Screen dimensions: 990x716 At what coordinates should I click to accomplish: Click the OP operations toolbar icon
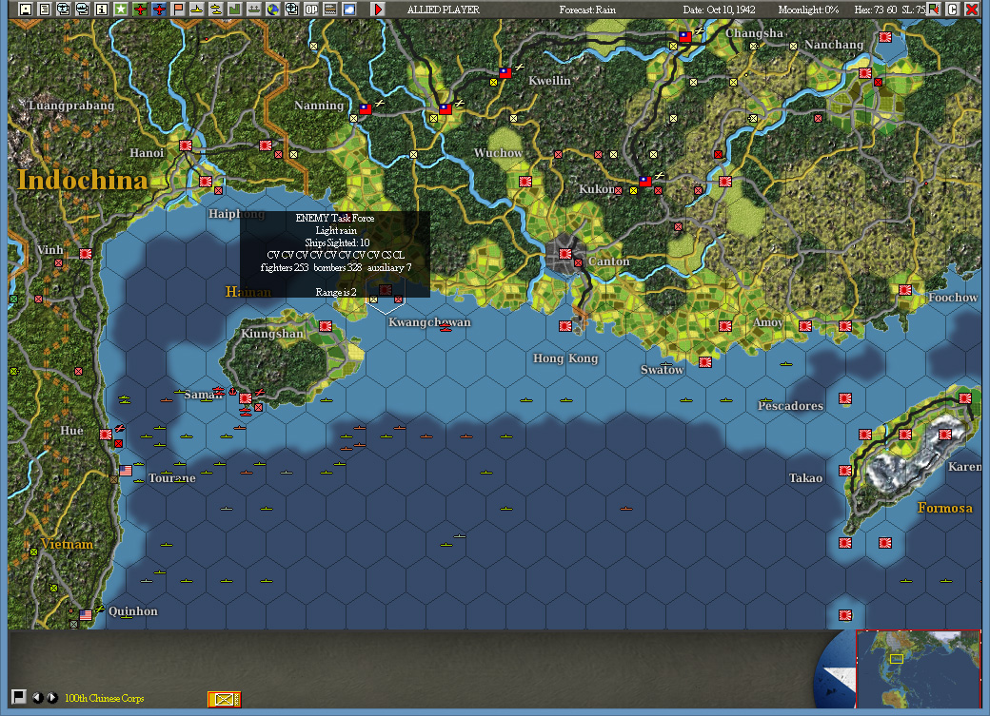coord(310,9)
